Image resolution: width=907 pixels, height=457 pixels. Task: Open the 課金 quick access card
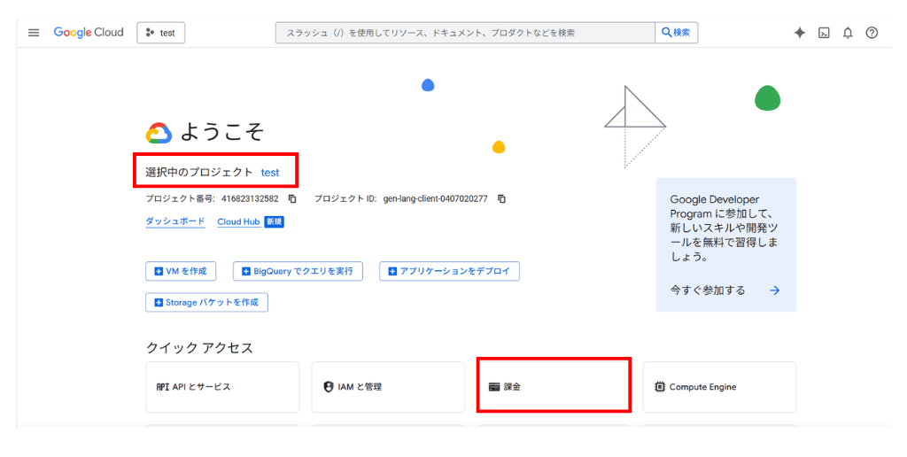pyautogui.click(x=554, y=386)
